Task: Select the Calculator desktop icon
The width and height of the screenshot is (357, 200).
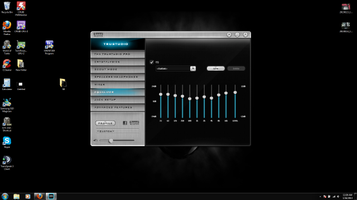Action: click(x=7, y=84)
